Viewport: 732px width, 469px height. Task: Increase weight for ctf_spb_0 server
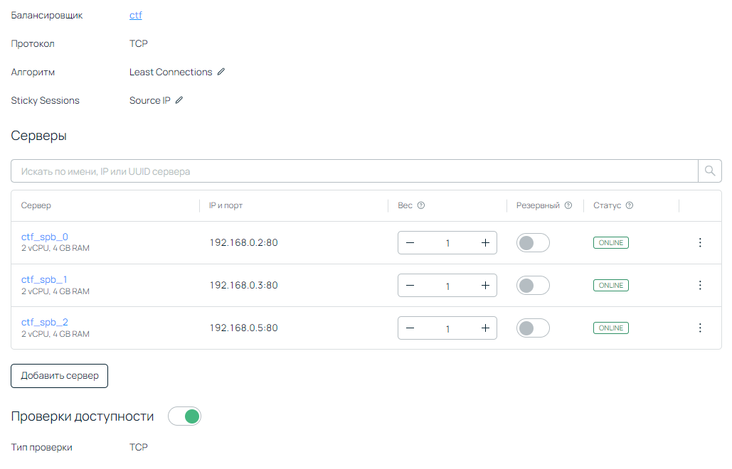pos(485,243)
